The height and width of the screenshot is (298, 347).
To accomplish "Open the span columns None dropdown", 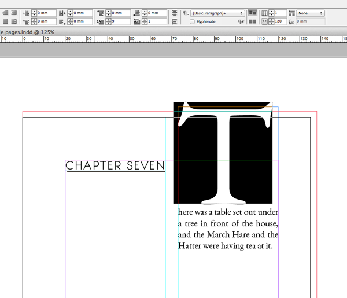I will [310, 13].
